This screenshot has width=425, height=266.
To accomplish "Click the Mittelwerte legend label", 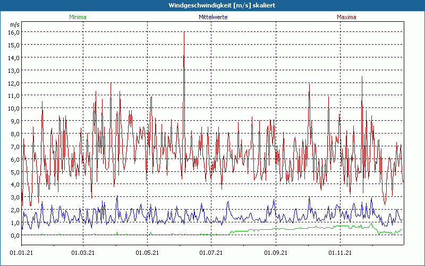I will [x=213, y=17].
